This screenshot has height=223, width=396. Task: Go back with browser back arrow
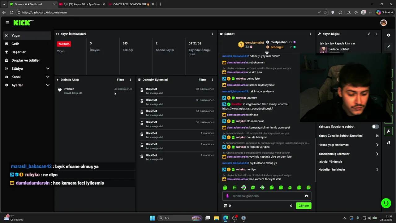pyautogui.click(x=4, y=12)
